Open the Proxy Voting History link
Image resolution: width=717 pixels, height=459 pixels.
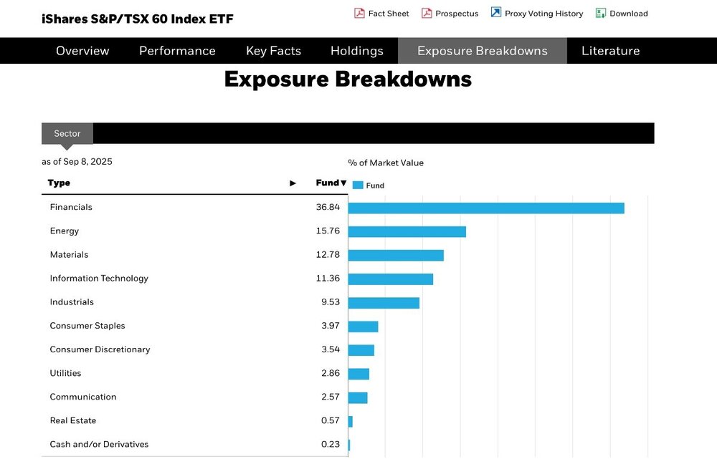(x=543, y=14)
